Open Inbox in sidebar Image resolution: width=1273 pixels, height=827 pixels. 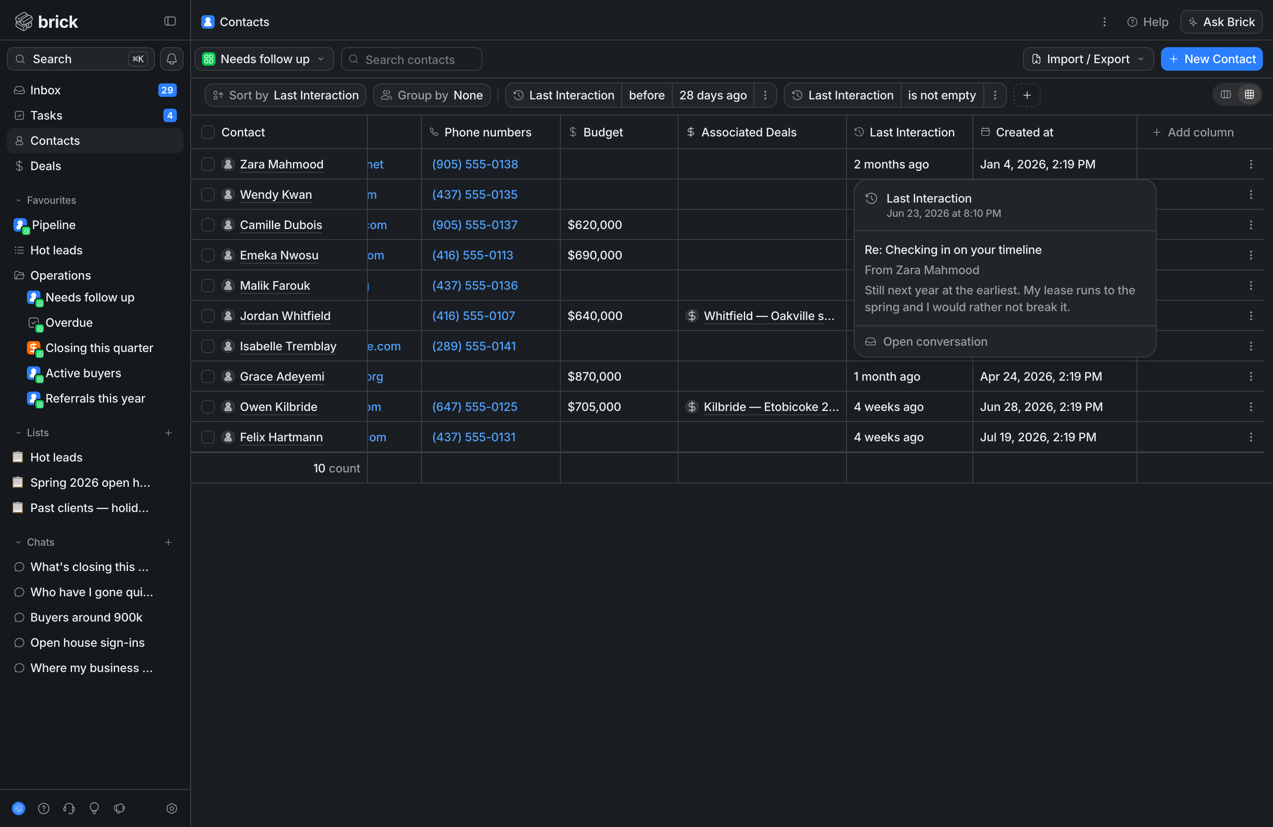click(95, 90)
